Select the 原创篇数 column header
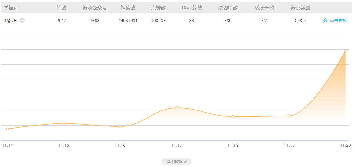 pyautogui.click(x=228, y=8)
